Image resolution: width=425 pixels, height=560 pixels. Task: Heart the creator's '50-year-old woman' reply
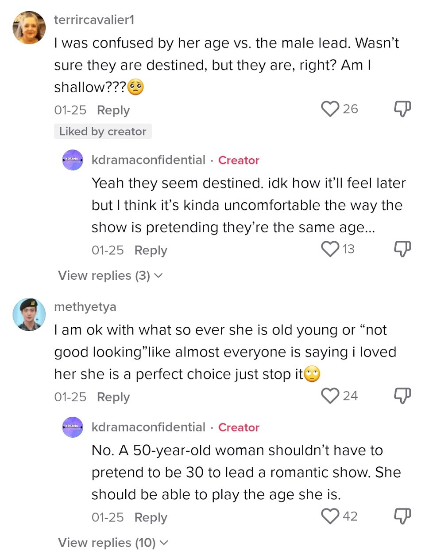tap(330, 516)
